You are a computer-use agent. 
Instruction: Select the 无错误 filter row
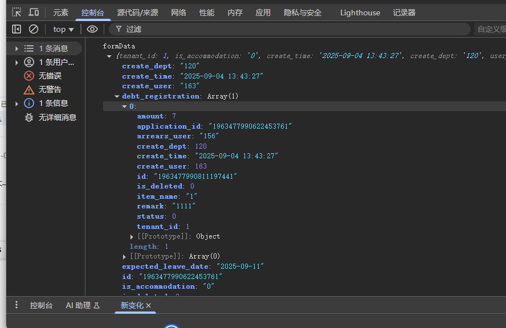tap(46, 76)
